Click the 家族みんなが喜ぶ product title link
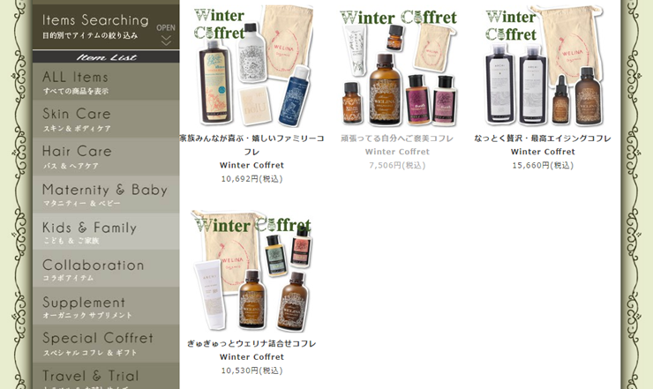The height and width of the screenshot is (389, 653). coord(252,145)
